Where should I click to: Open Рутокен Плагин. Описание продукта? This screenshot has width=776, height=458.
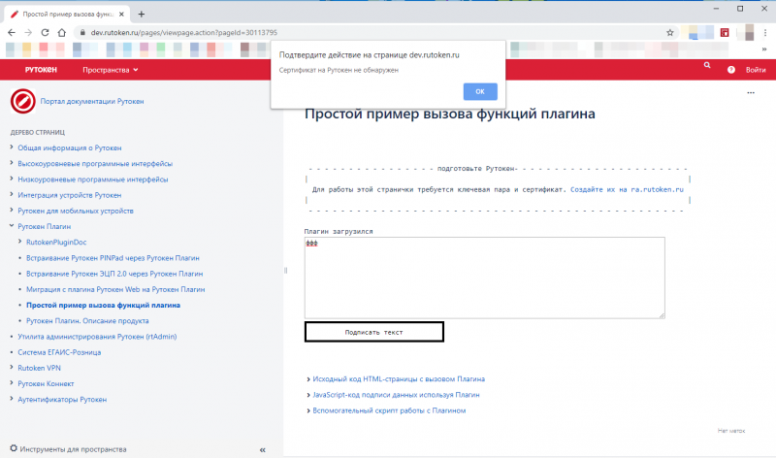click(x=87, y=321)
